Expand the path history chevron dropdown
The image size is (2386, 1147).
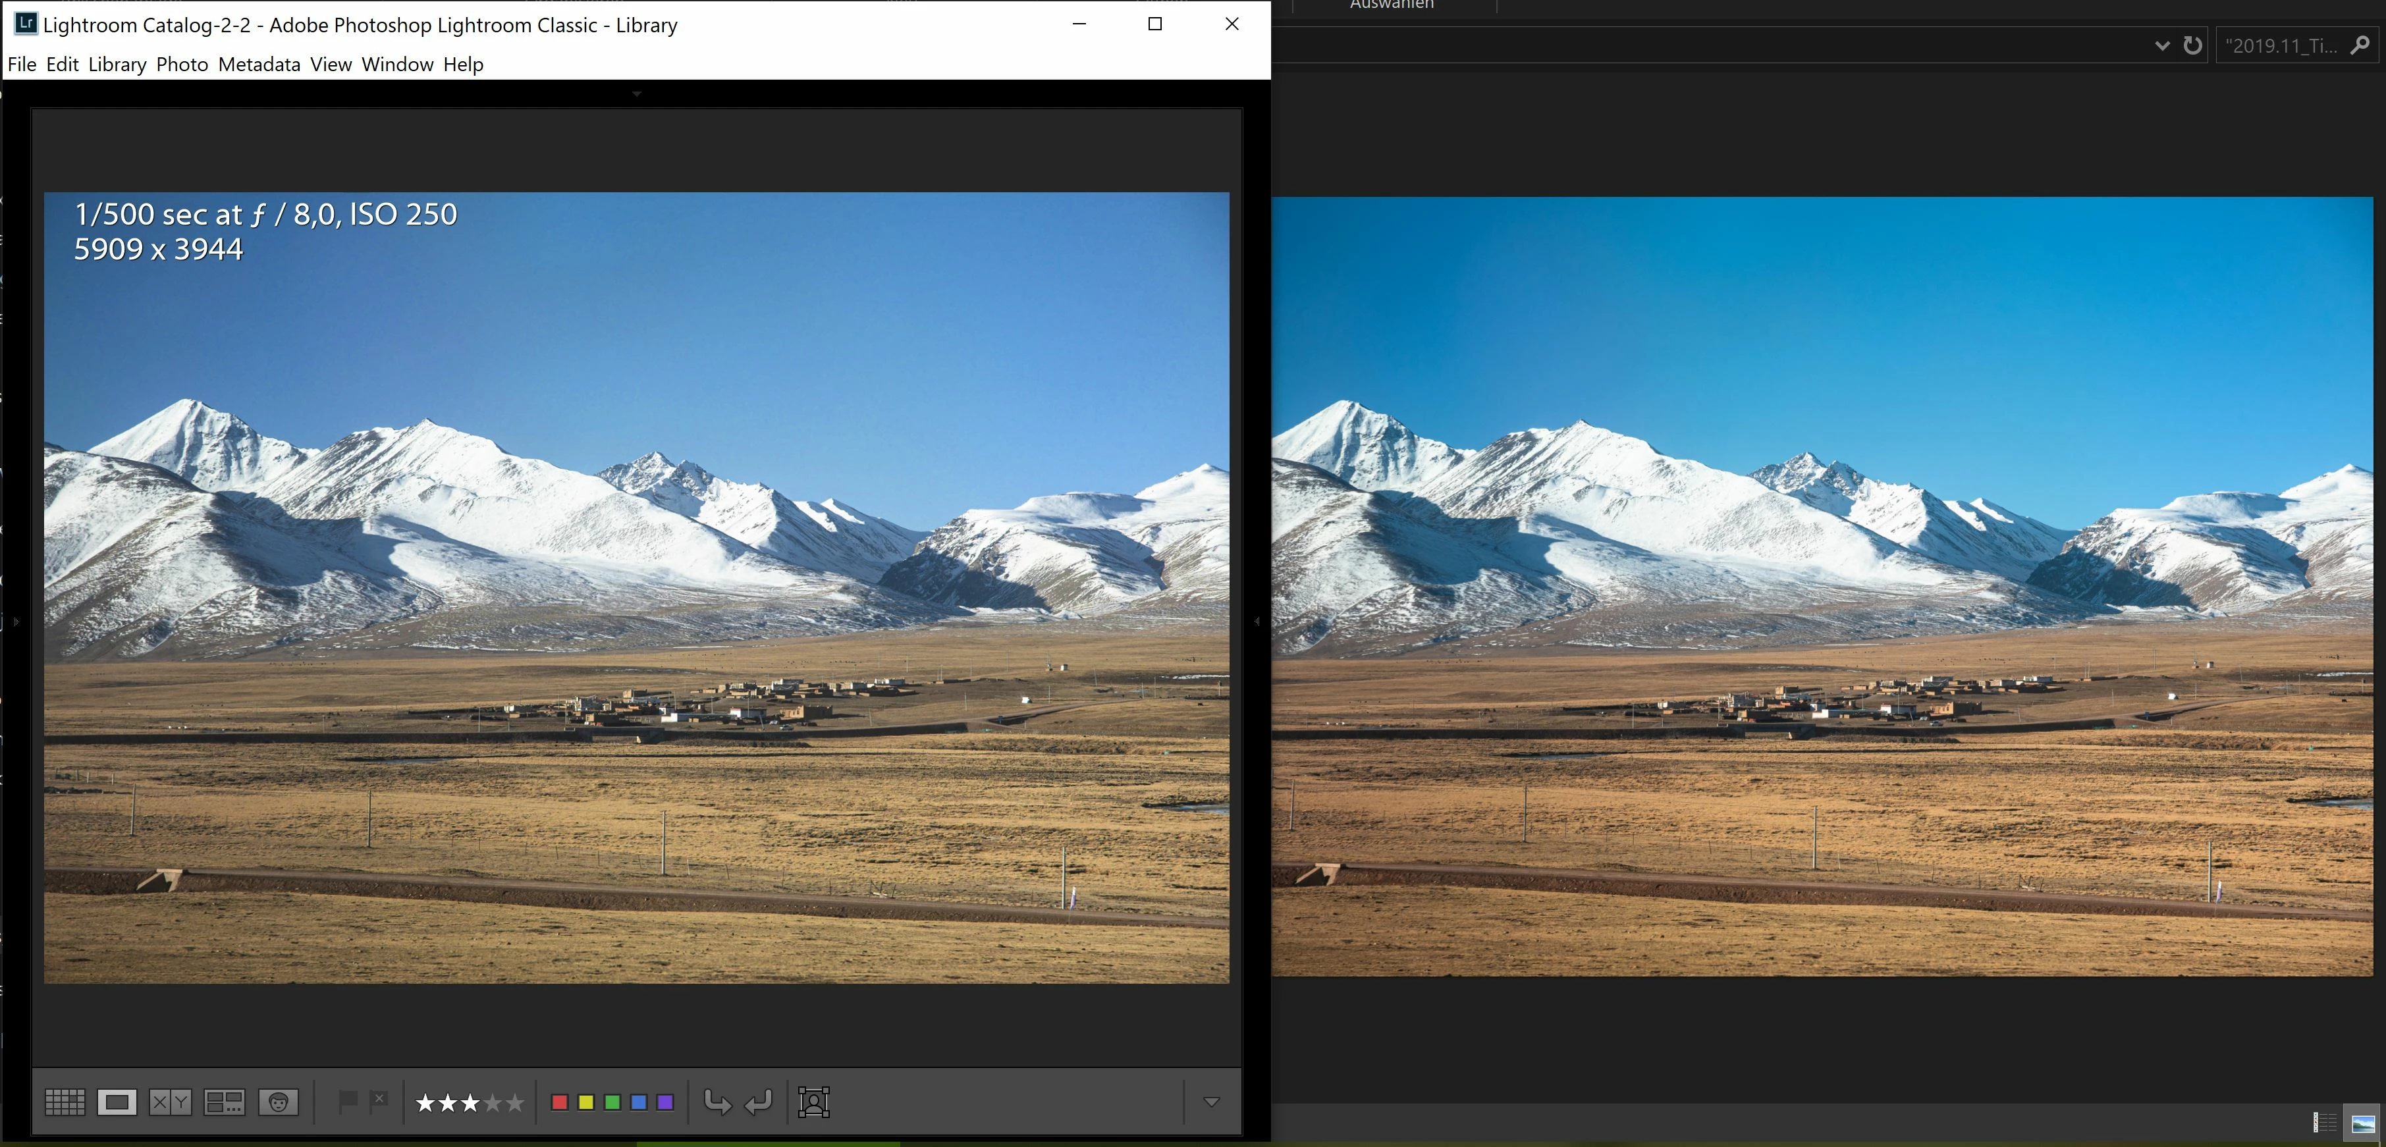click(x=2162, y=45)
